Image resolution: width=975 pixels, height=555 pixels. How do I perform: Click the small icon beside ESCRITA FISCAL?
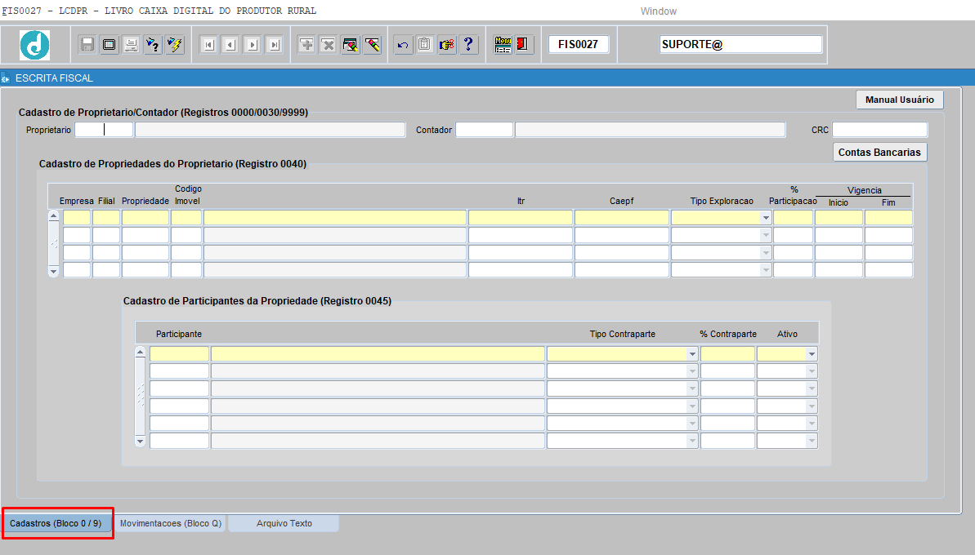(x=6, y=78)
